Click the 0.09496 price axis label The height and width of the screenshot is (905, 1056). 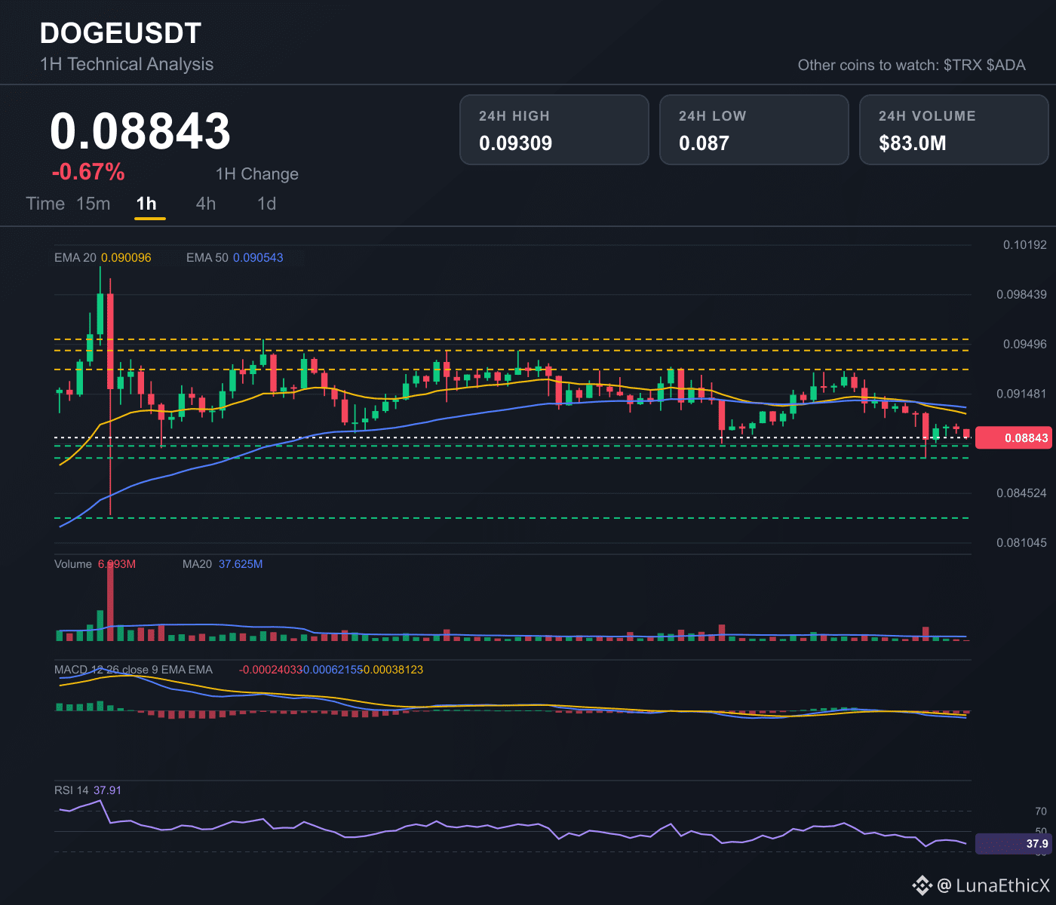tap(1025, 344)
